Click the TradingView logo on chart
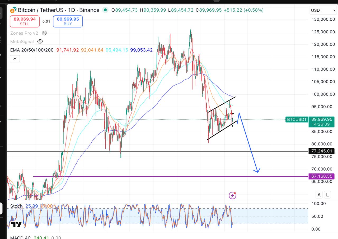 tap(16, 225)
